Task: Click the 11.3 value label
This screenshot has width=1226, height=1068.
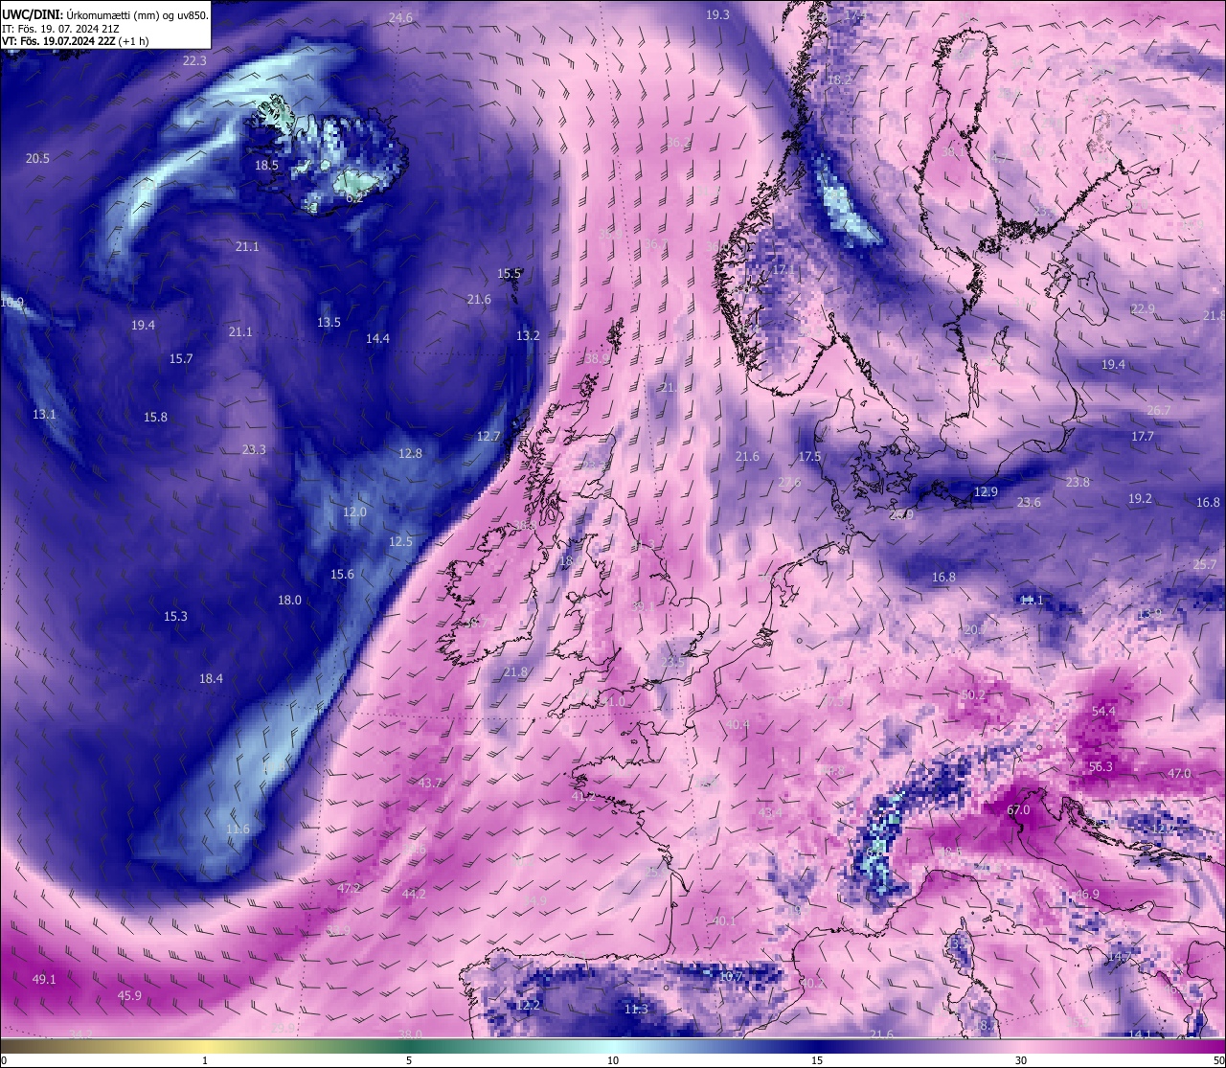Action: (x=636, y=1010)
